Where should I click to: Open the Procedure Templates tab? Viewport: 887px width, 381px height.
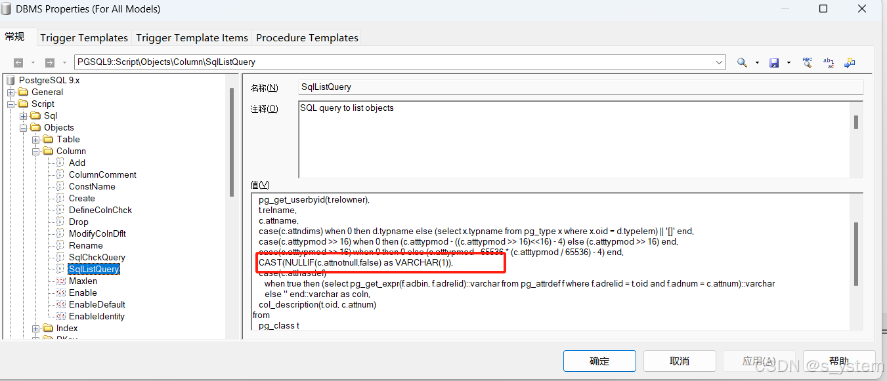(x=307, y=38)
